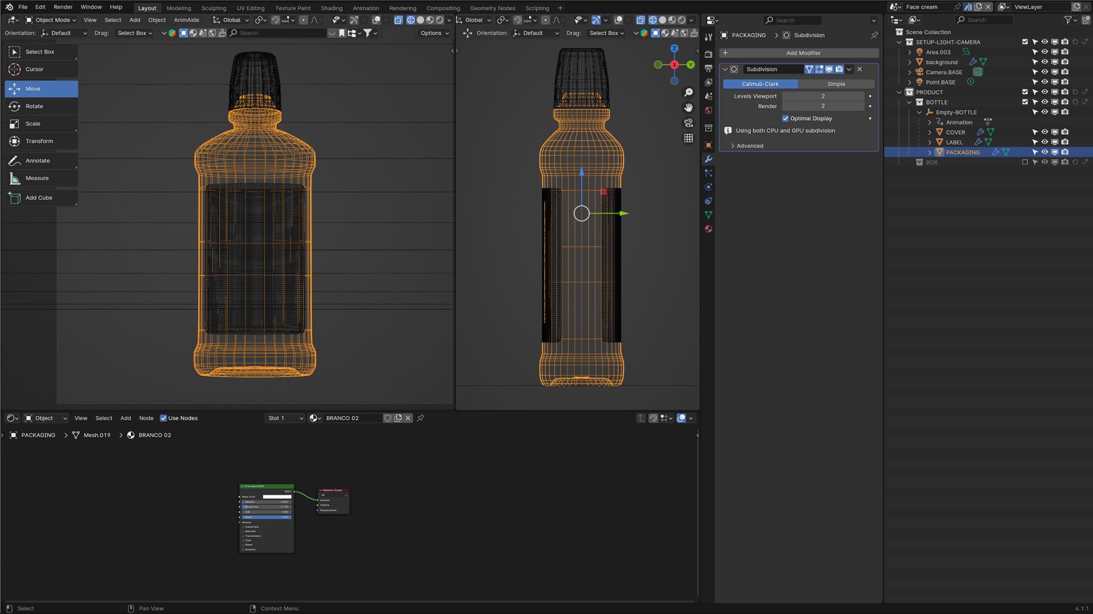Toggle Optimal Display checkbox
This screenshot has width=1093, height=614.
pyautogui.click(x=786, y=118)
